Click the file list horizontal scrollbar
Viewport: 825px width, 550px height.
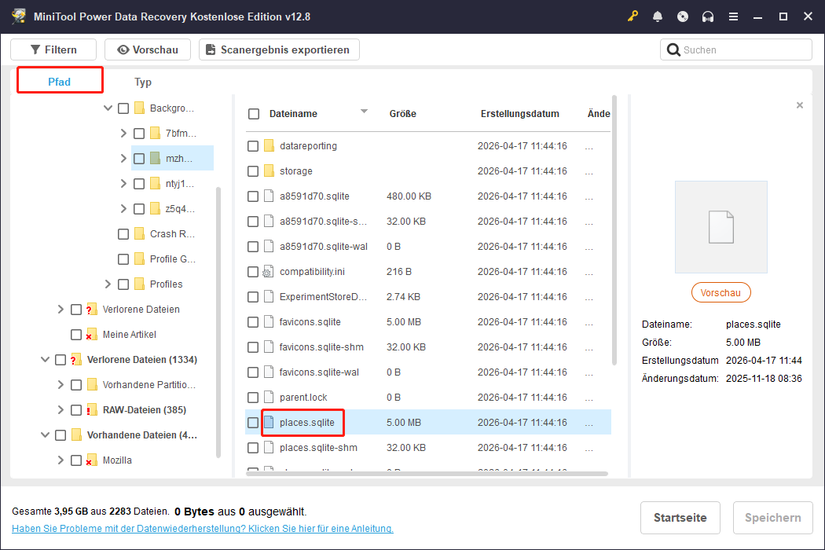427,474
